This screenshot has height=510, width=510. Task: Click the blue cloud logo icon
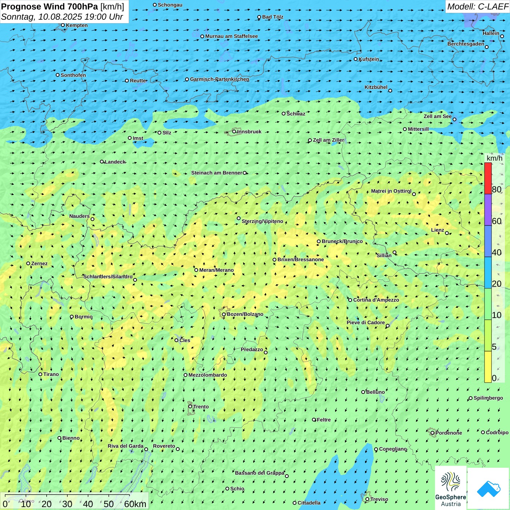click(488, 489)
